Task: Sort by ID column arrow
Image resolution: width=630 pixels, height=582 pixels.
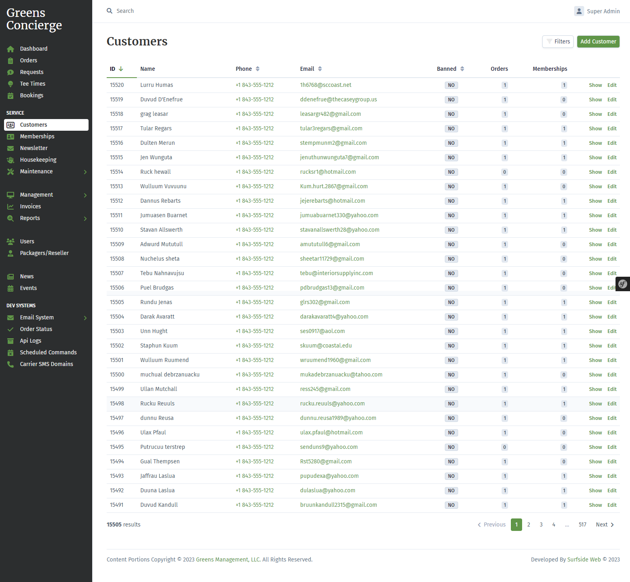Action: coord(121,69)
